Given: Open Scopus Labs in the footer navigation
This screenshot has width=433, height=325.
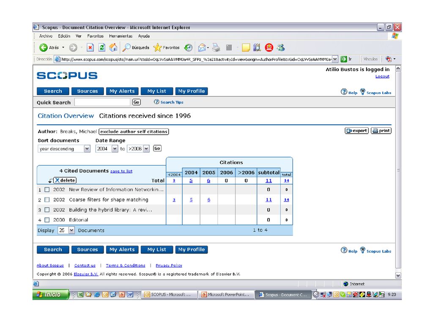Looking at the screenshot, I should 376,251.
